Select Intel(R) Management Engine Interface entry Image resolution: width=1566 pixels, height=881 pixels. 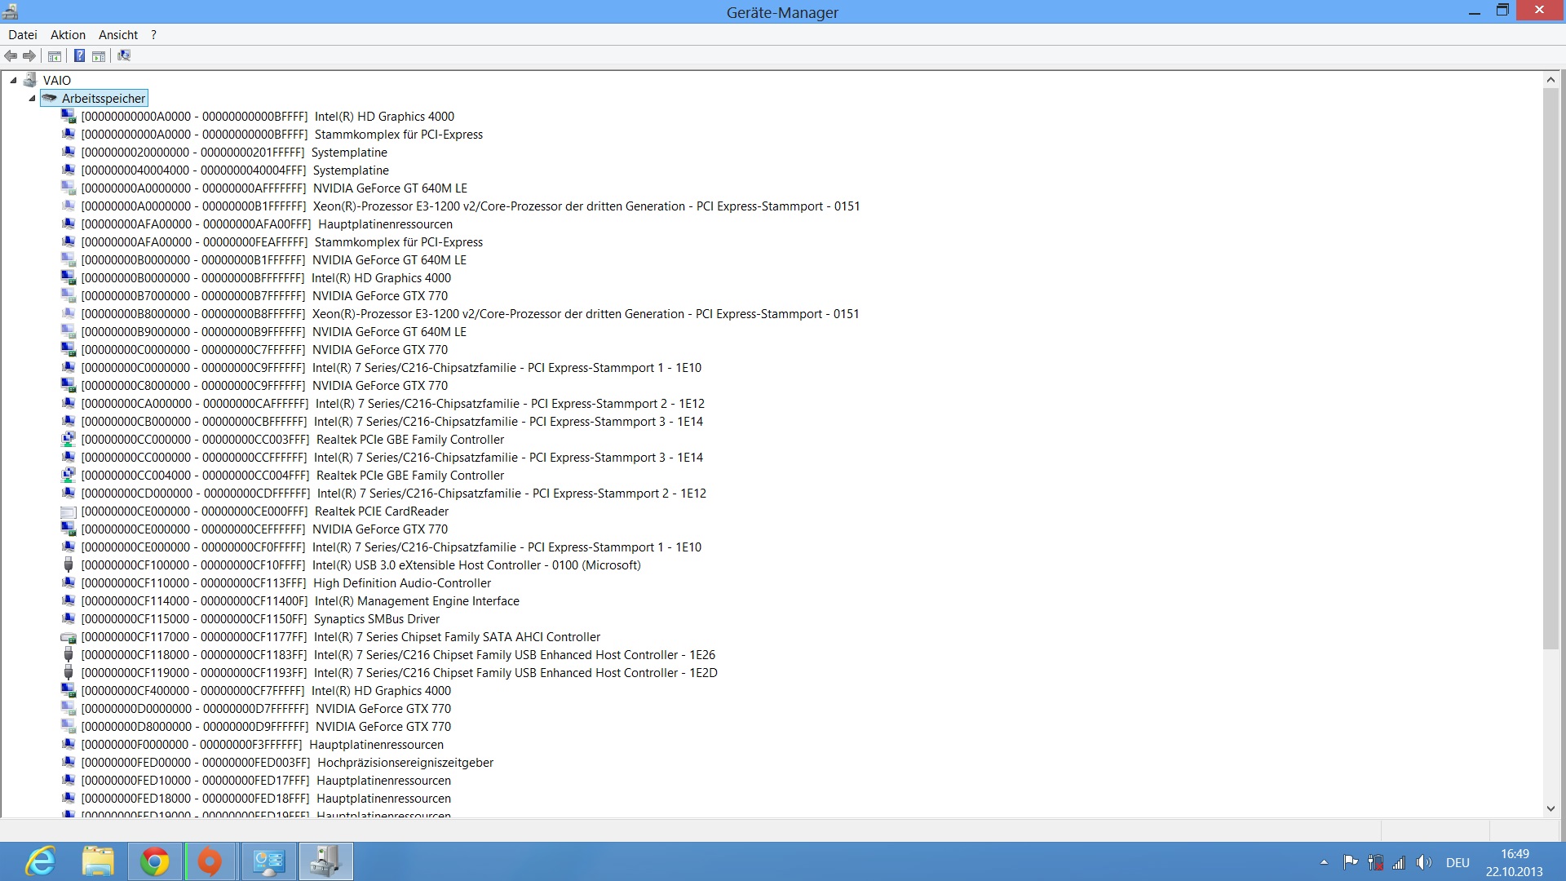(x=416, y=601)
